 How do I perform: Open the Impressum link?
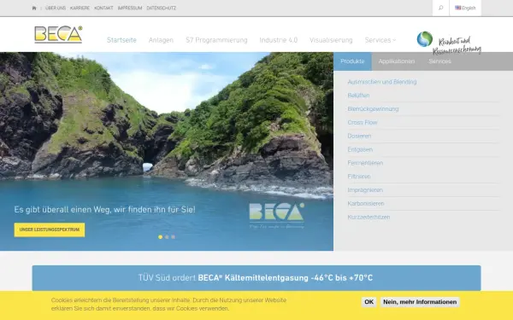point(130,8)
